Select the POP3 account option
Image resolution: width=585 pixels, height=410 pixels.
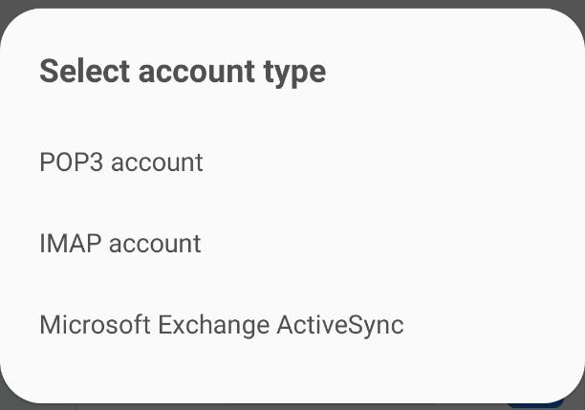coord(121,162)
